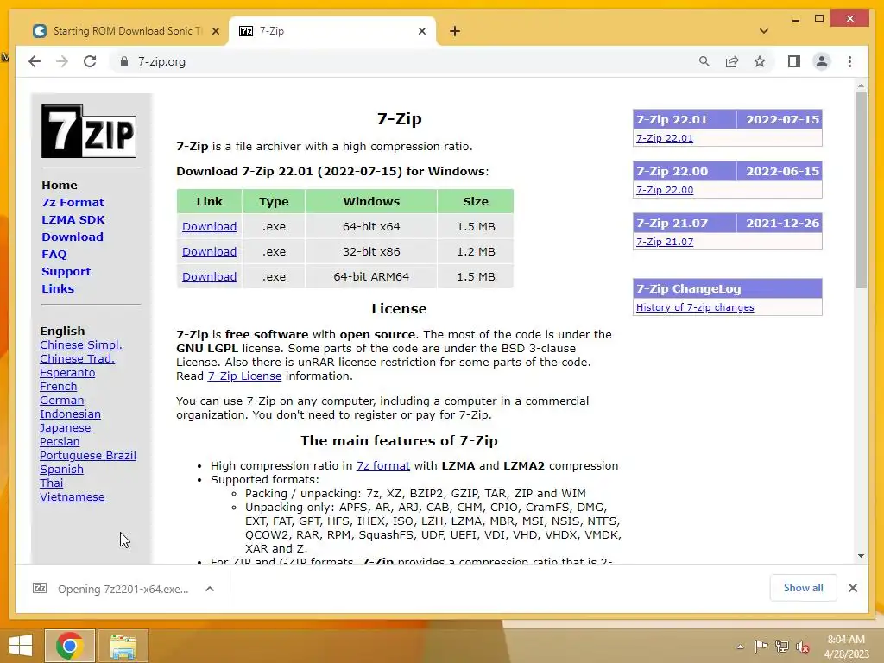The height and width of the screenshot is (663, 884).
Task: Switch language to Japanese
Action: [x=65, y=428]
